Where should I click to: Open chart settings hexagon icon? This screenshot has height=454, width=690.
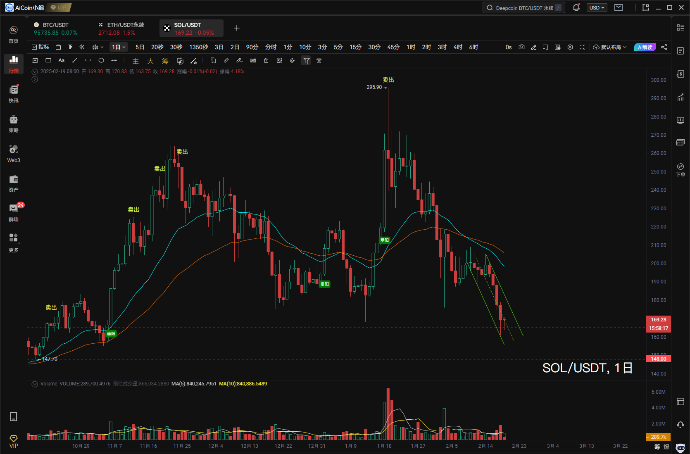[x=570, y=47]
